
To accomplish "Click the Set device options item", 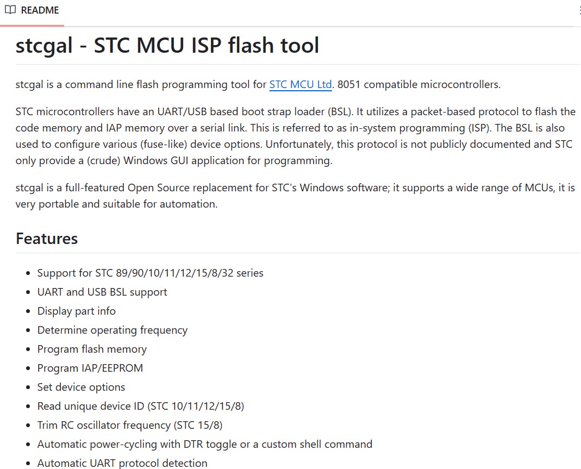I will click(81, 387).
